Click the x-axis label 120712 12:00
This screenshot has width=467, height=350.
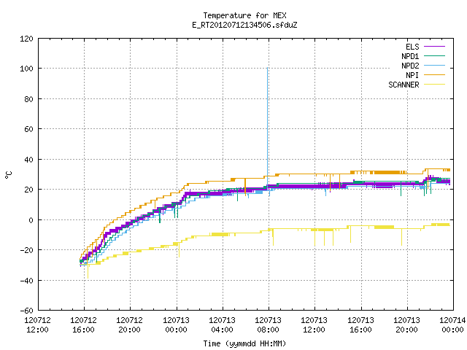coord(37,325)
